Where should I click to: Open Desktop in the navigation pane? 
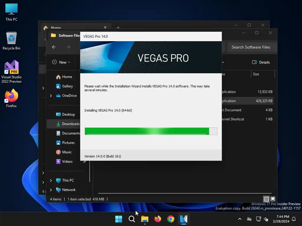tap(65, 114)
